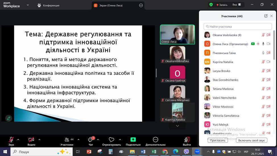Click the Включить свой звук button
Image resolution: width=277 pixels, height=156 pixels.
click(251, 140)
